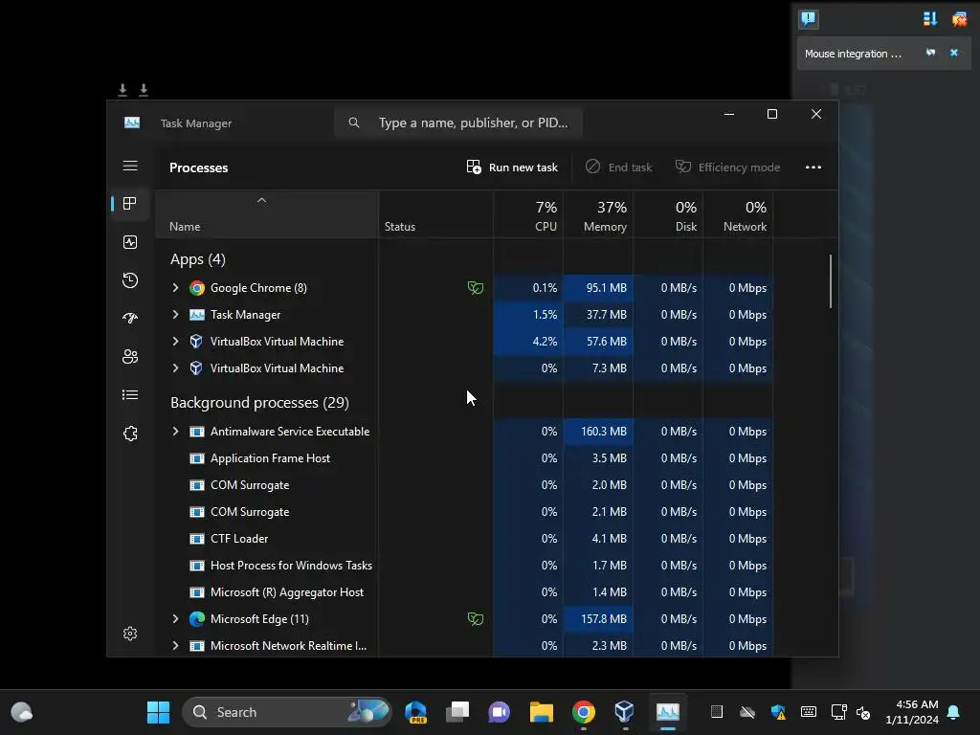Click the Background processes (29) heading
This screenshot has width=980, height=735.
tap(259, 403)
